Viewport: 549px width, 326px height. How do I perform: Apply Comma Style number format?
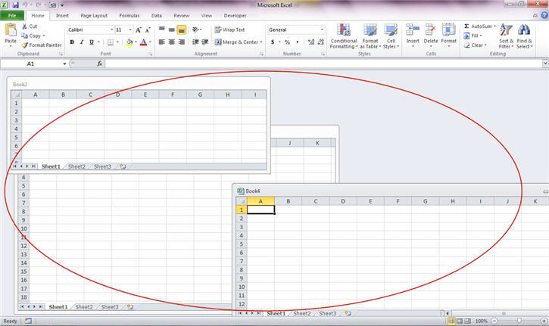298,42
